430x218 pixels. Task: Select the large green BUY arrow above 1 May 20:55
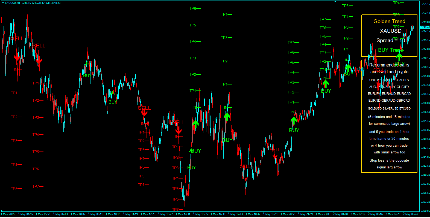[x=294, y=120]
